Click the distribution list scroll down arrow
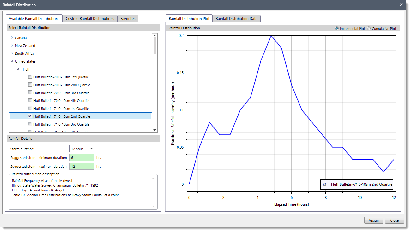This screenshot has height=232, width=411. click(x=154, y=130)
